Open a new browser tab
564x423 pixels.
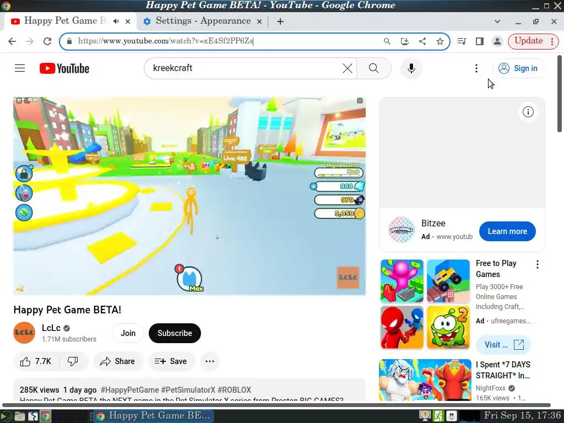pyautogui.click(x=280, y=21)
